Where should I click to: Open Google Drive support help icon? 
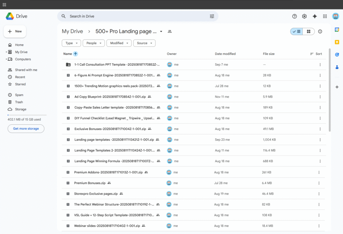pyautogui.click(x=294, y=16)
